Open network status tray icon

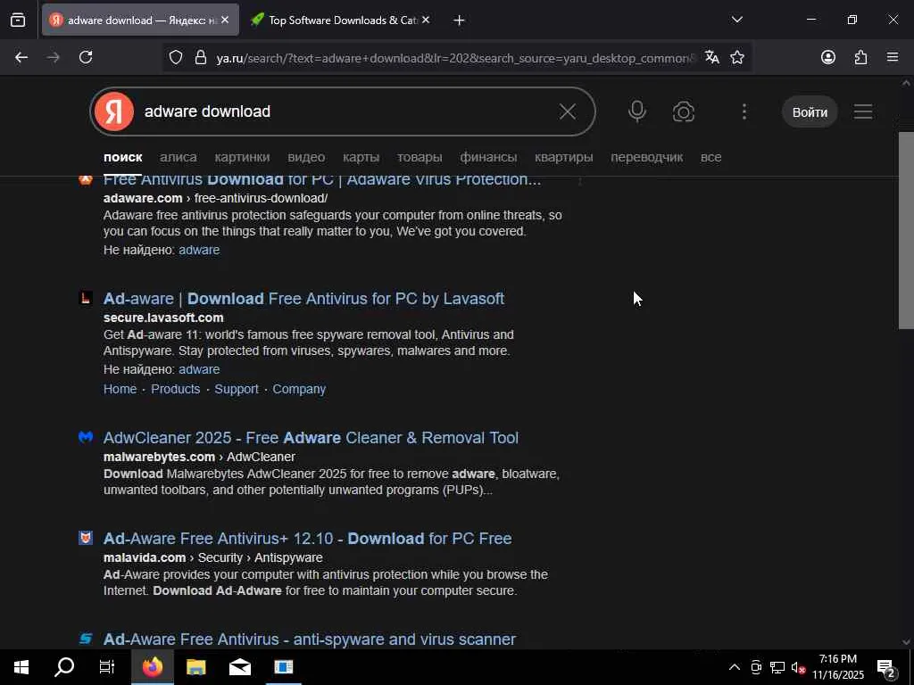point(777,667)
